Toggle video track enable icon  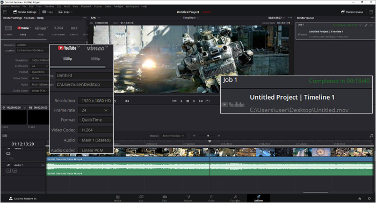click(9, 154)
